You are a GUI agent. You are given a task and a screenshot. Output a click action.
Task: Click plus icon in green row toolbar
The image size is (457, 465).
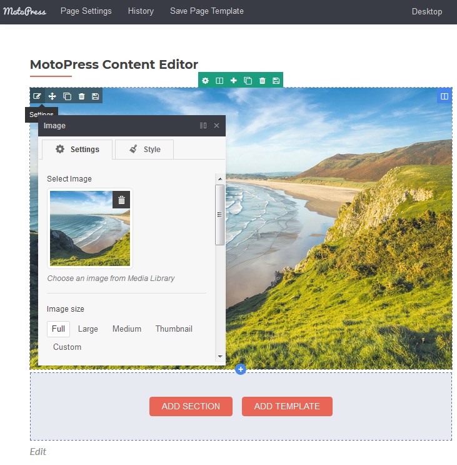coord(234,80)
